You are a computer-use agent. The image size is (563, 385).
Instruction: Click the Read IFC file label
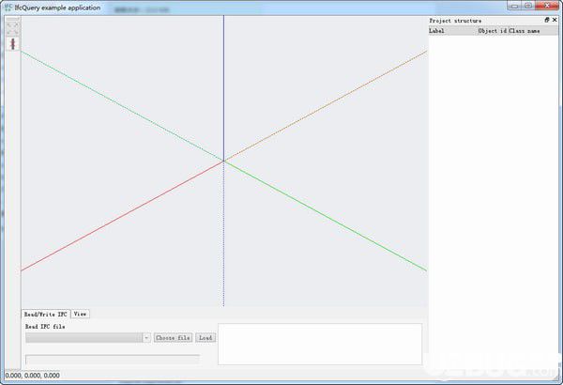[45, 327]
